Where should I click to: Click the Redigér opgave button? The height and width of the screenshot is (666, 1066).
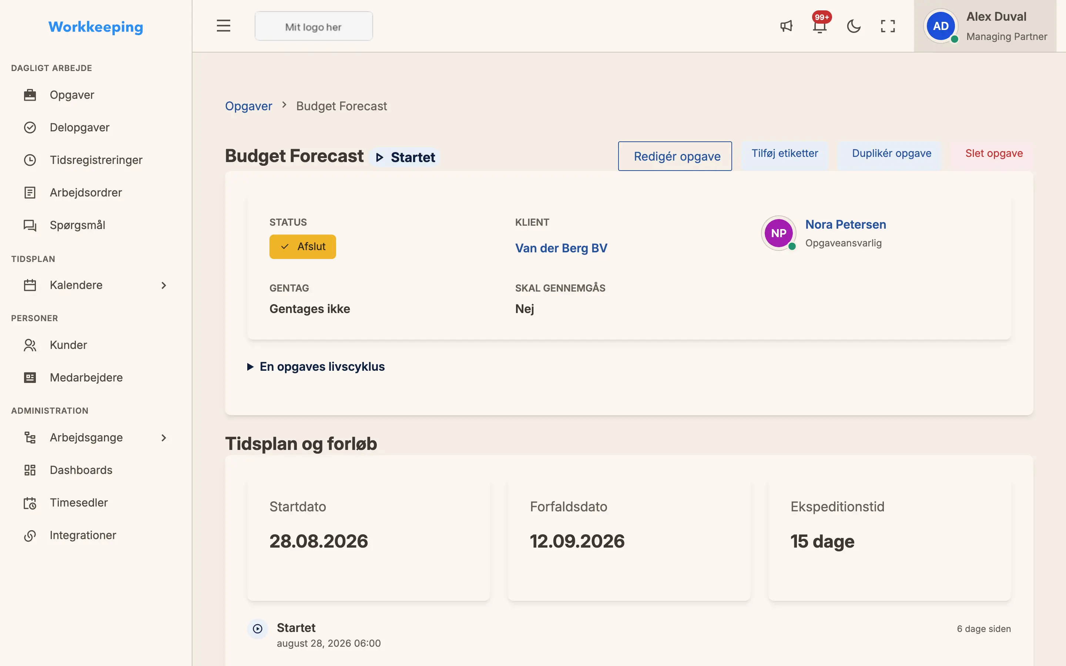click(675, 156)
